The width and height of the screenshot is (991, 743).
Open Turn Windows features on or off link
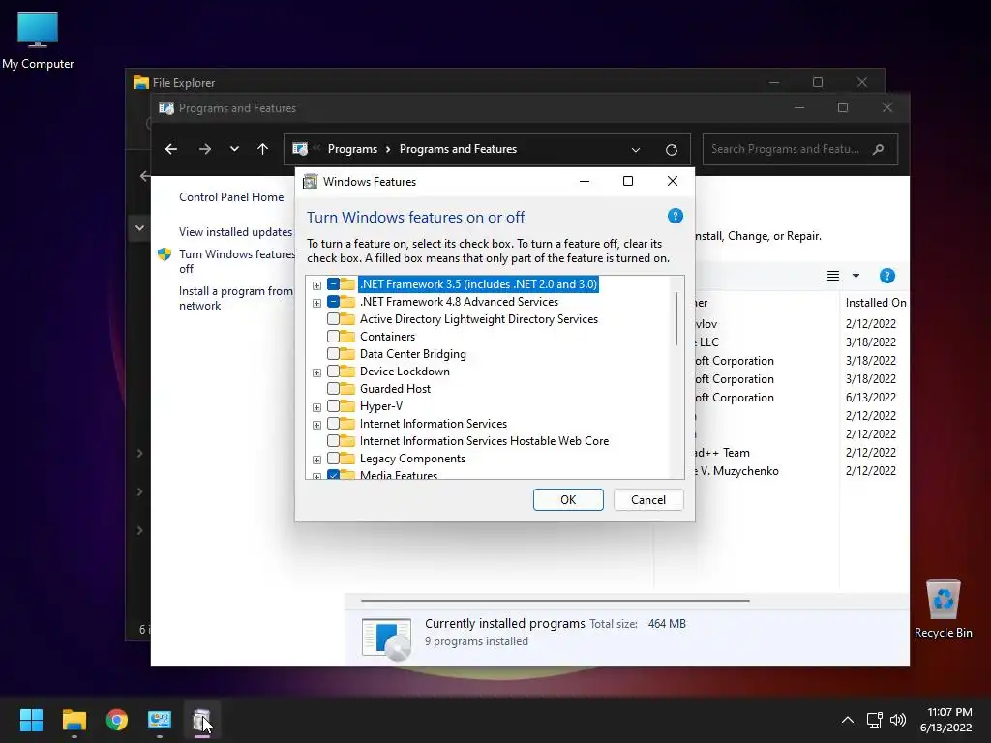click(x=237, y=261)
